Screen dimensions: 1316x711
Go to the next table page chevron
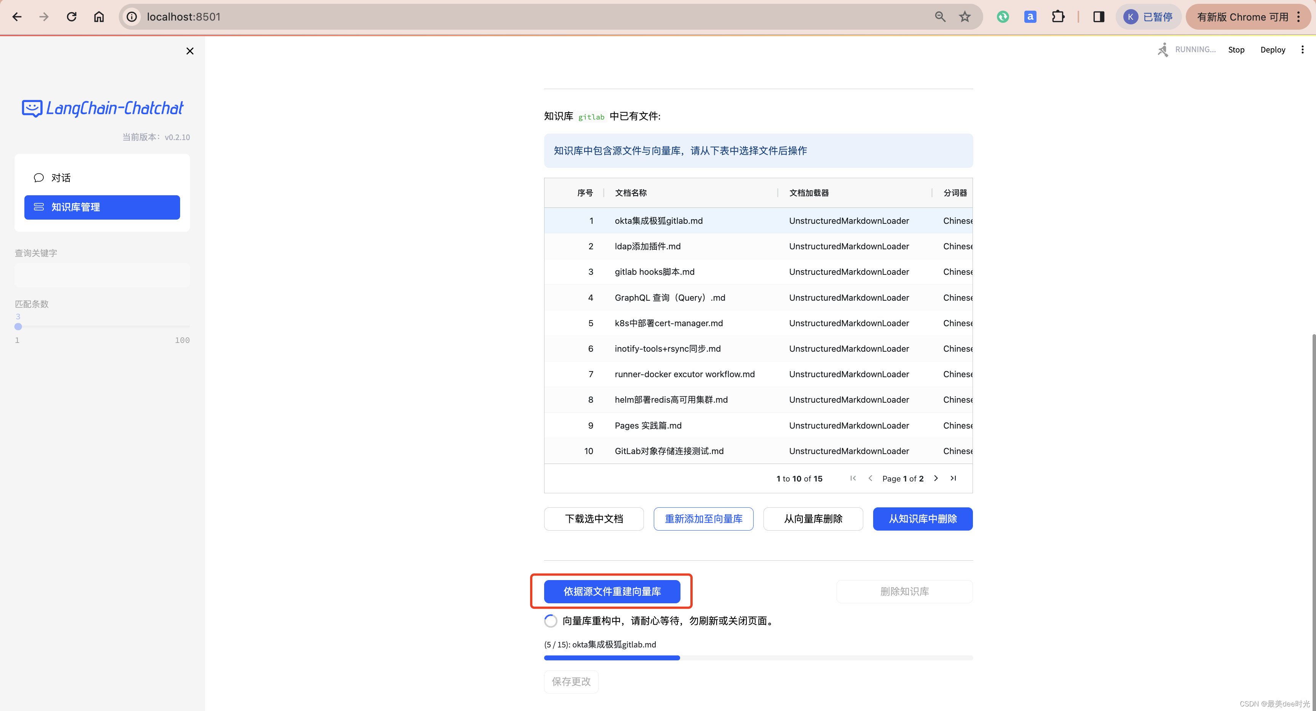(936, 478)
